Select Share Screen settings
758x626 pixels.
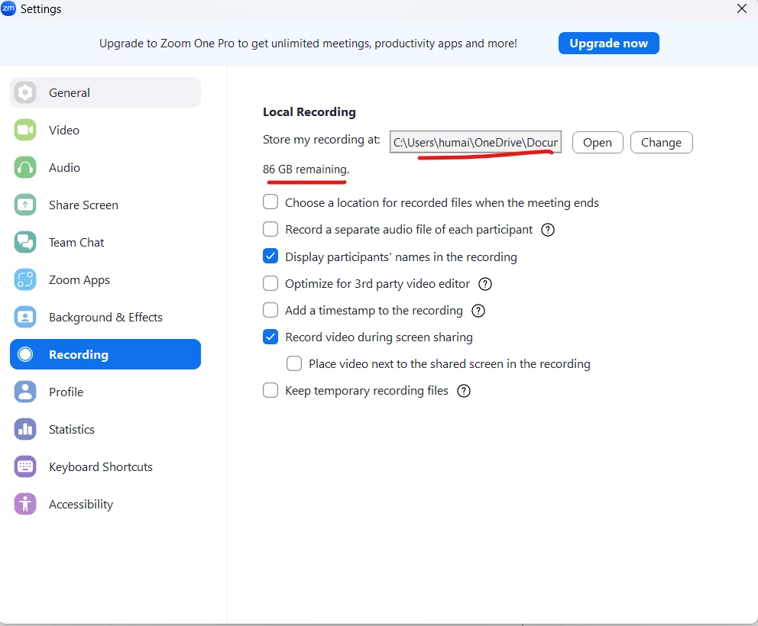coord(105,205)
